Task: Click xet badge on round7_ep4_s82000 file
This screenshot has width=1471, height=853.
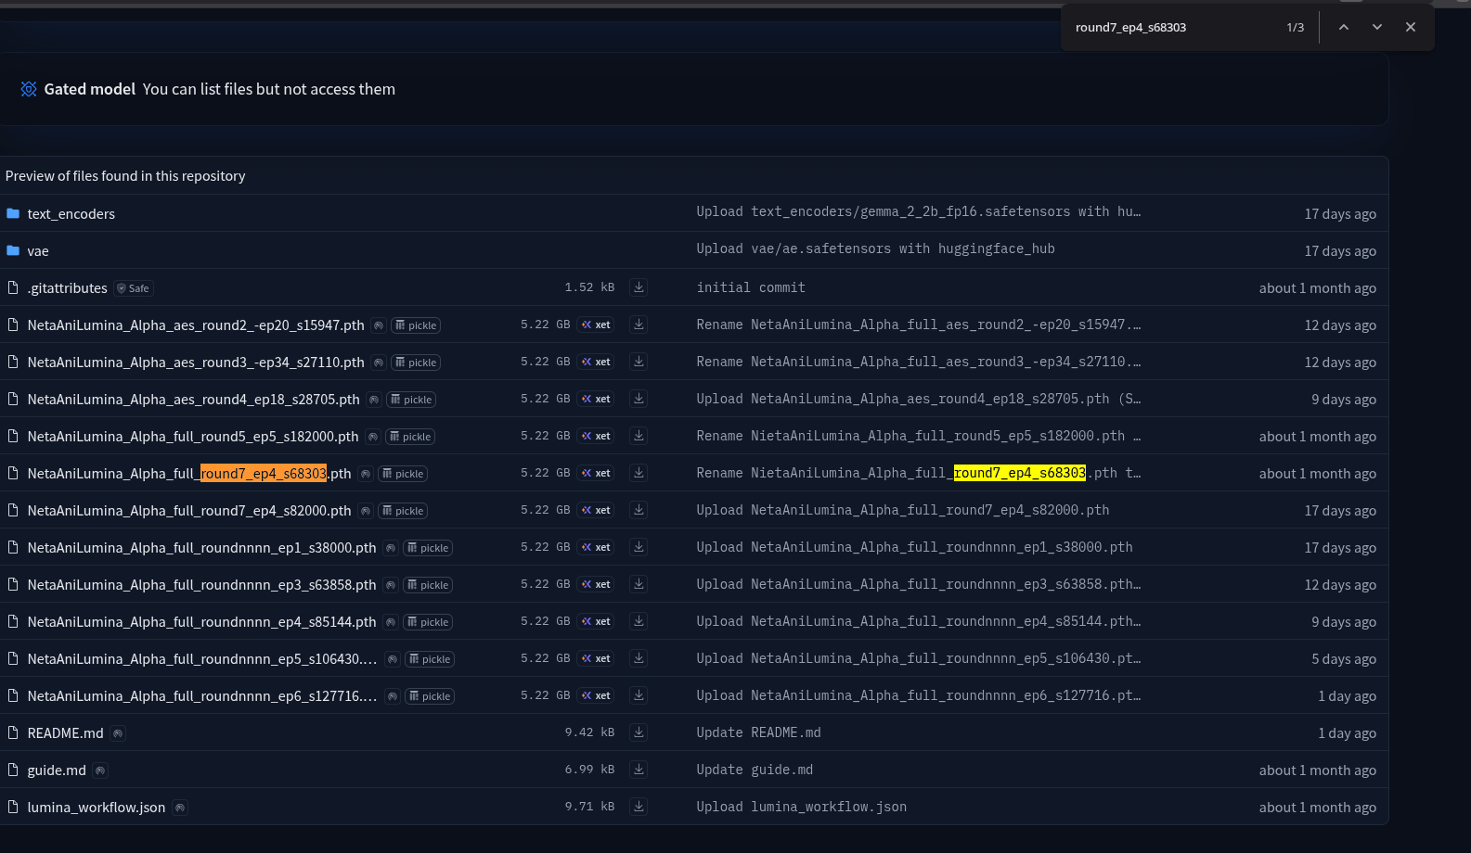Action: 596,510
